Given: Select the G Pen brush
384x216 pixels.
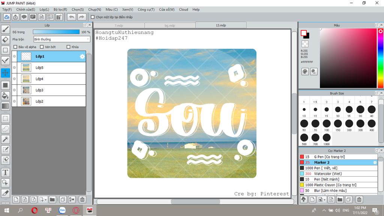Looking at the screenshot, I should coord(338,157).
